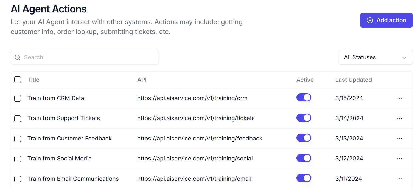The image size is (418, 189).
Task: Toggle Active off for Train from Support Tickets
Action: 304,118
